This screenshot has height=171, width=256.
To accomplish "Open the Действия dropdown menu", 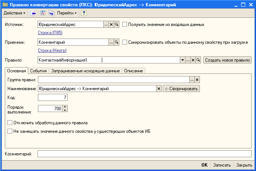I will 14,13.
